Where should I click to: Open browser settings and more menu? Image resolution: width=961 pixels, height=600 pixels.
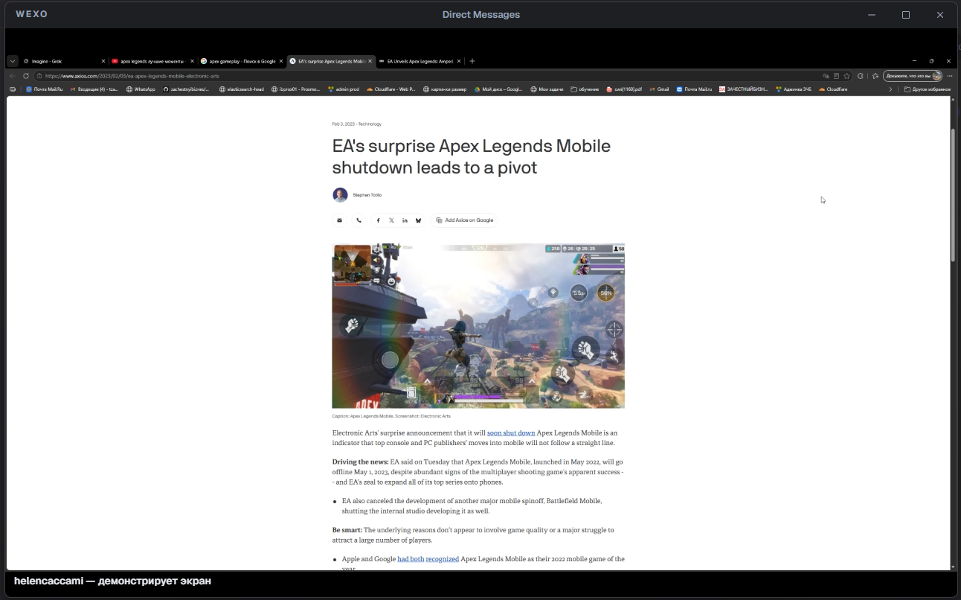click(950, 76)
